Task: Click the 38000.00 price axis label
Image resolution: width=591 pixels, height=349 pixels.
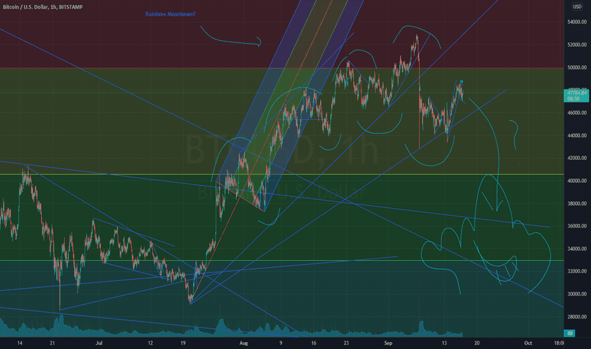Action: tap(576, 203)
